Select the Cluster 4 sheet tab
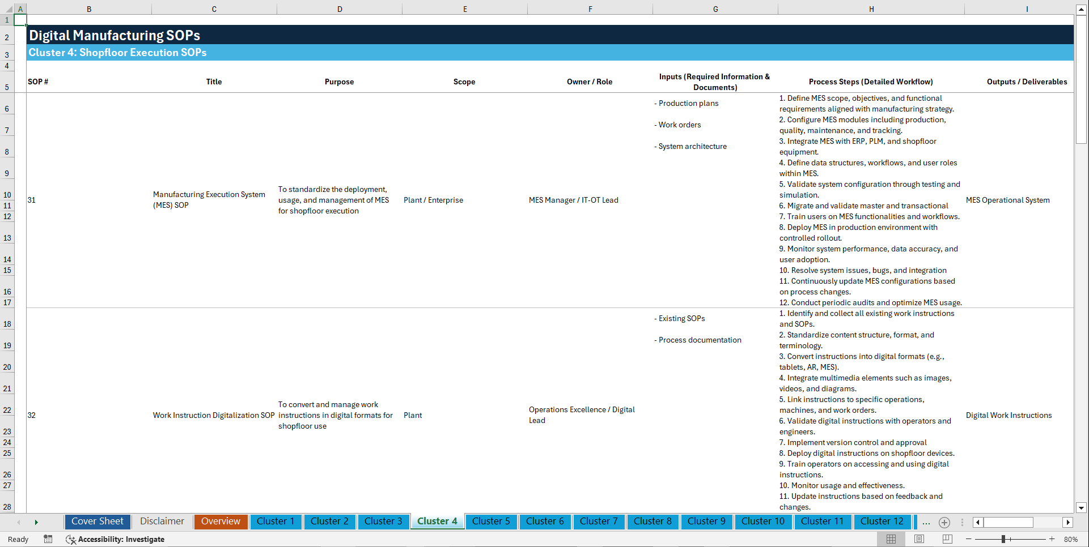 point(437,522)
